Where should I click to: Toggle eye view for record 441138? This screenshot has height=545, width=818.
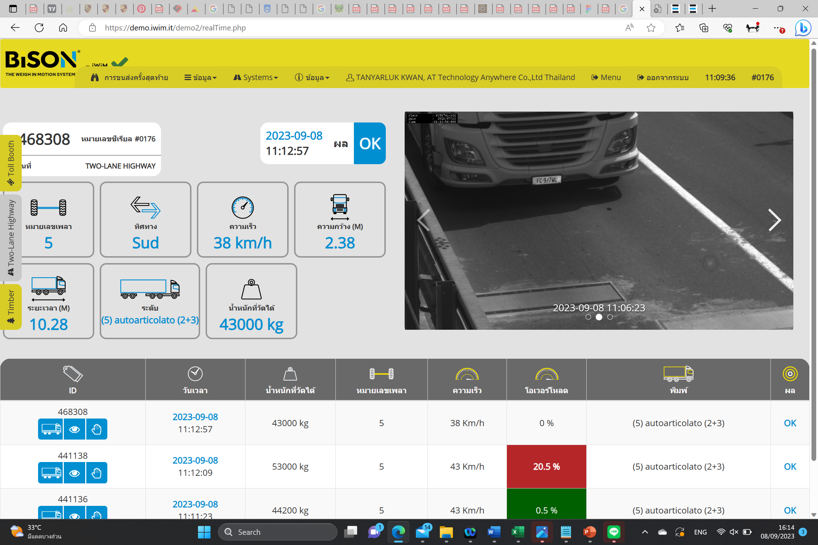[x=74, y=473]
